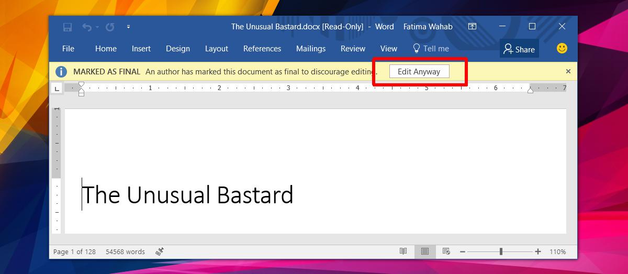Click the zoom slider handle
This screenshot has width=628, height=274.
pos(501,251)
